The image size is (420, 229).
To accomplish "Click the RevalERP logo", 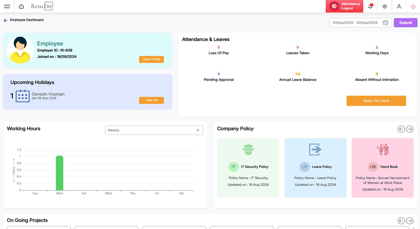I will point(42,6).
